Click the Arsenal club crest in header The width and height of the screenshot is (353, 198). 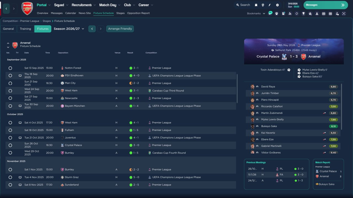pyautogui.click(x=27, y=9)
